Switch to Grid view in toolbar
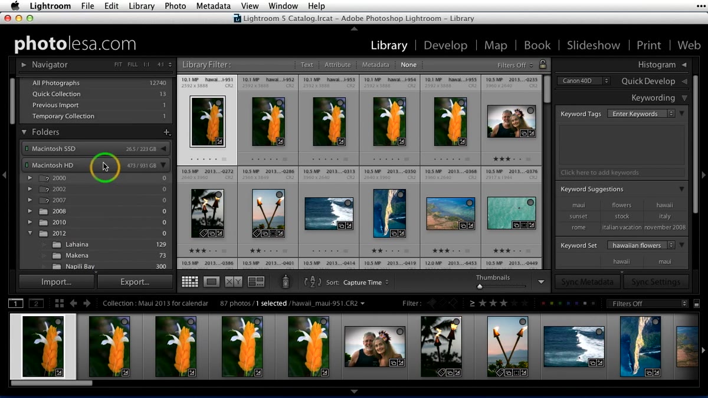708x398 pixels. [190, 282]
